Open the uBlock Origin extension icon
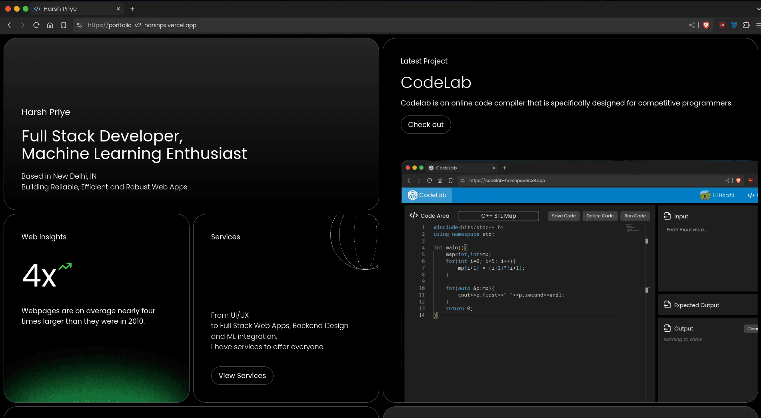This screenshot has width=761, height=418. click(x=722, y=25)
